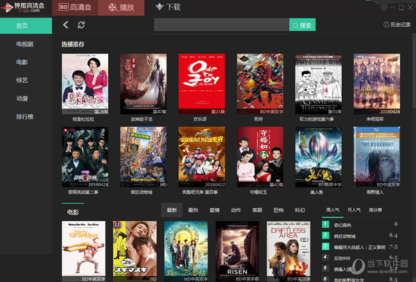
Task: Select the 最新 movie filter tab
Action: pyautogui.click(x=172, y=210)
